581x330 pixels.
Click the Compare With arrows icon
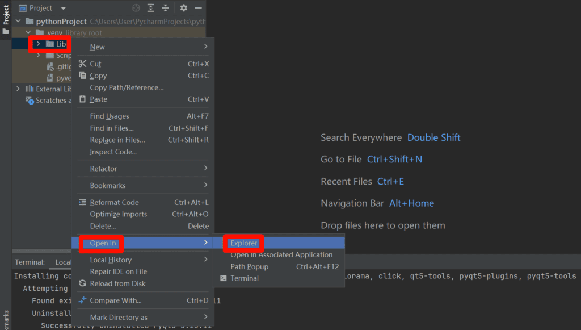coord(82,300)
